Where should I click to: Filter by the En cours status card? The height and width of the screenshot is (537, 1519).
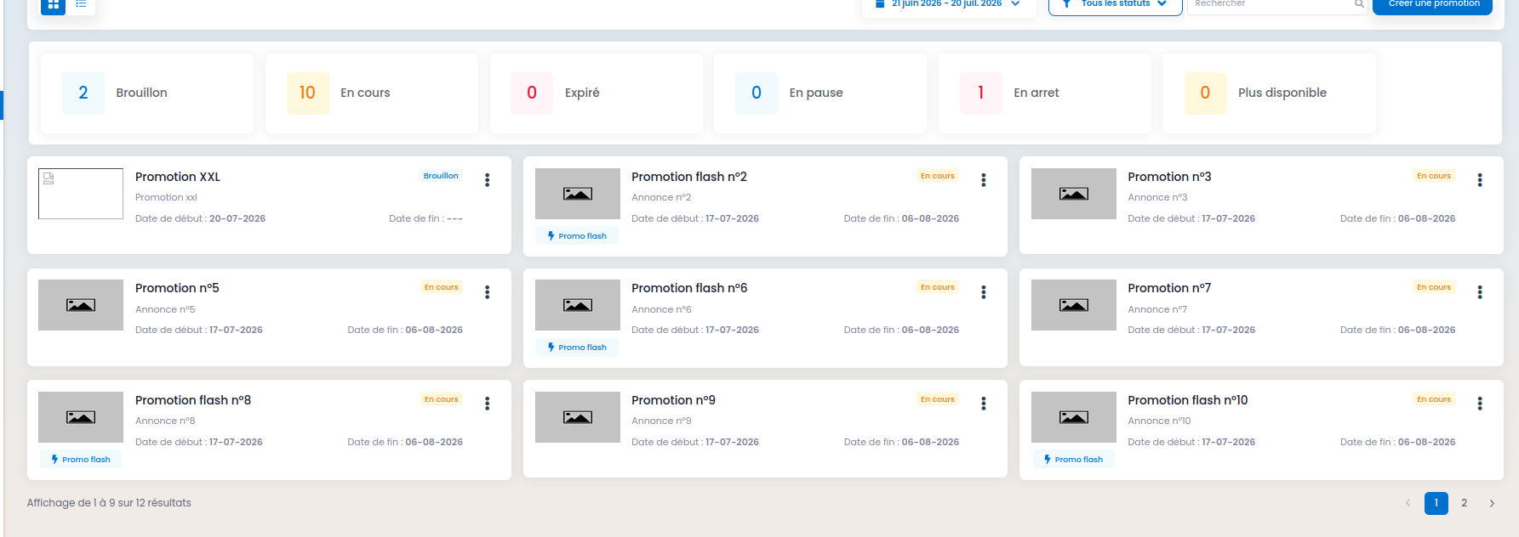(371, 93)
